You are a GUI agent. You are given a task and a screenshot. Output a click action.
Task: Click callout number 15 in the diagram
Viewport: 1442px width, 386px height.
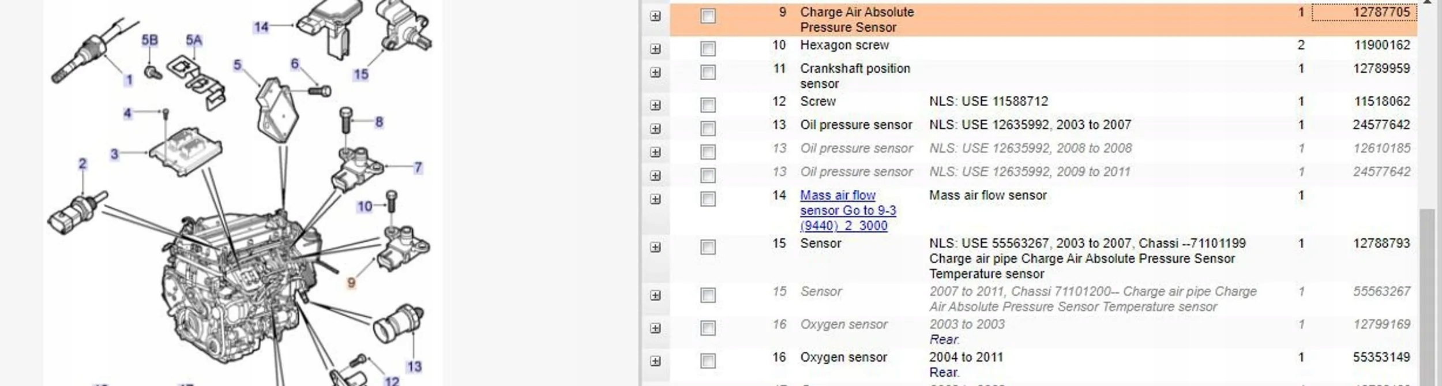click(x=360, y=74)
